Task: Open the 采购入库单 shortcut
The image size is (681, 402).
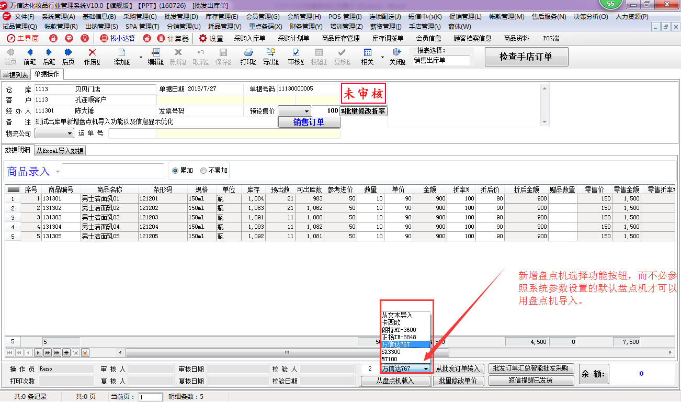Action: (x=249, y=38)
